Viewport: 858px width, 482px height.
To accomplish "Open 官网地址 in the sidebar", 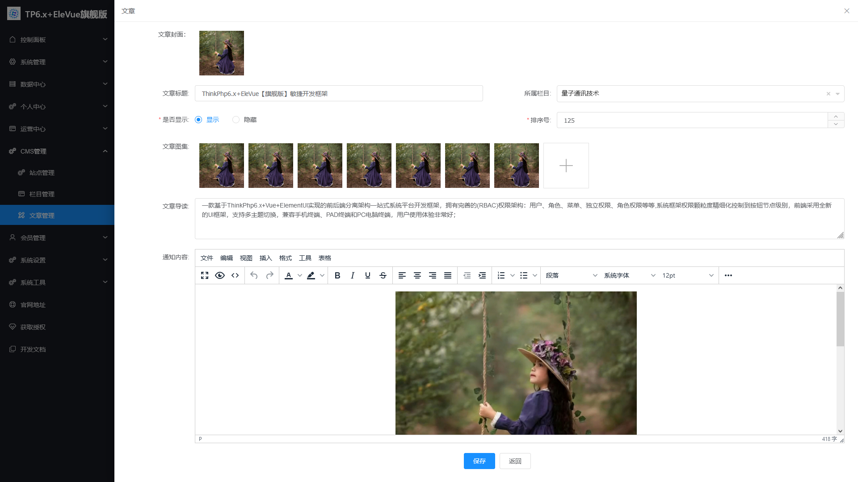I will pyautogui.click(x=57, y=305).
